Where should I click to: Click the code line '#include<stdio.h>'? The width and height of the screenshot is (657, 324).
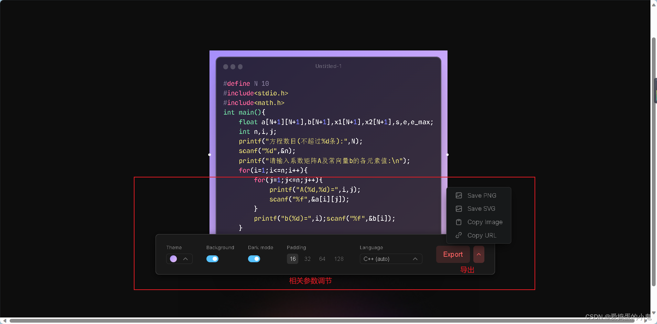coord(256,93)
